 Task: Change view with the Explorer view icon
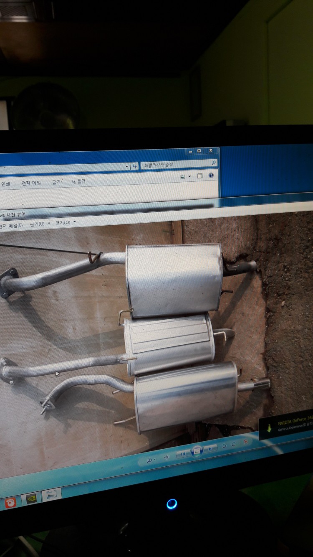coord(183,177)
